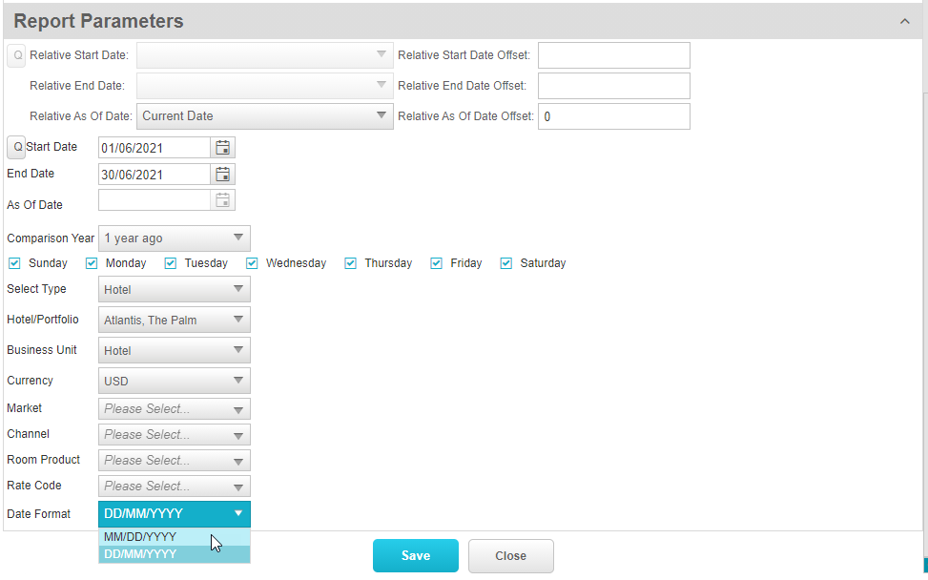Expand the Hotel/Portfolio dropdown
The image size is (928, 580).
[174, 320]
